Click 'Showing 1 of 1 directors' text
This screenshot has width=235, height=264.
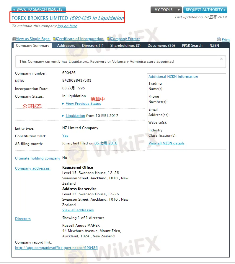pyautogui.click(x=83, y=218)
